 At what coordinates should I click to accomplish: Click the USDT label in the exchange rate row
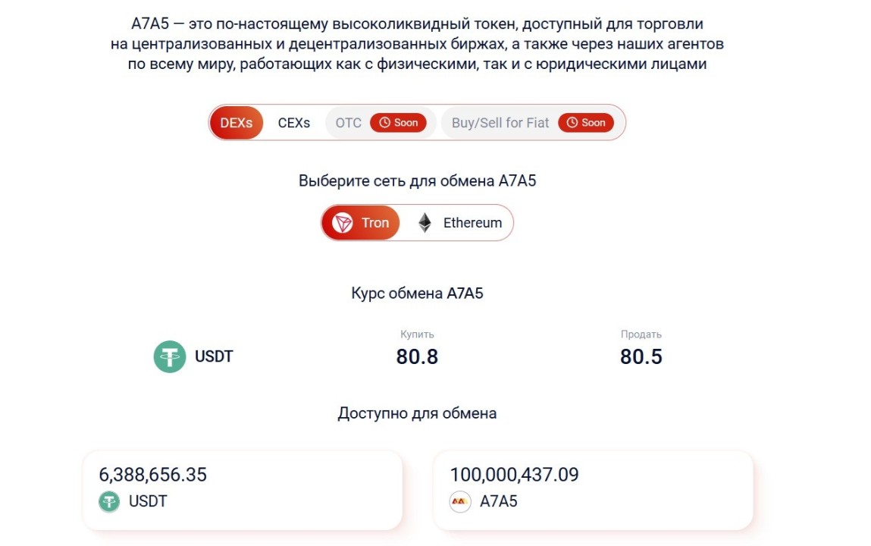(x=214, y=356)
